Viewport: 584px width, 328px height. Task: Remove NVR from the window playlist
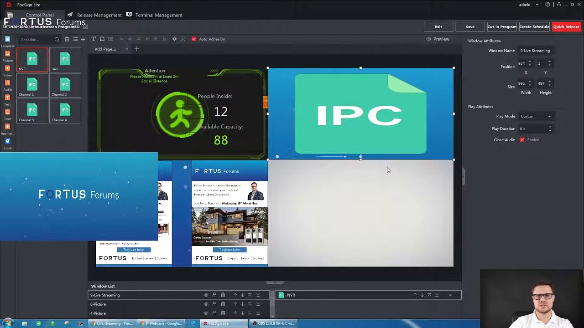click(450, 295)
